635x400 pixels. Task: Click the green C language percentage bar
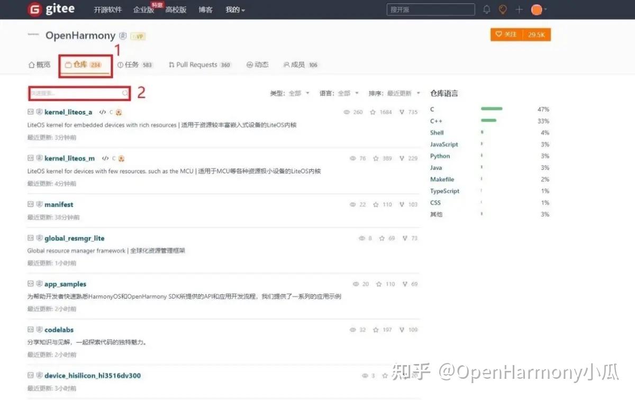[x=491, y=109]
